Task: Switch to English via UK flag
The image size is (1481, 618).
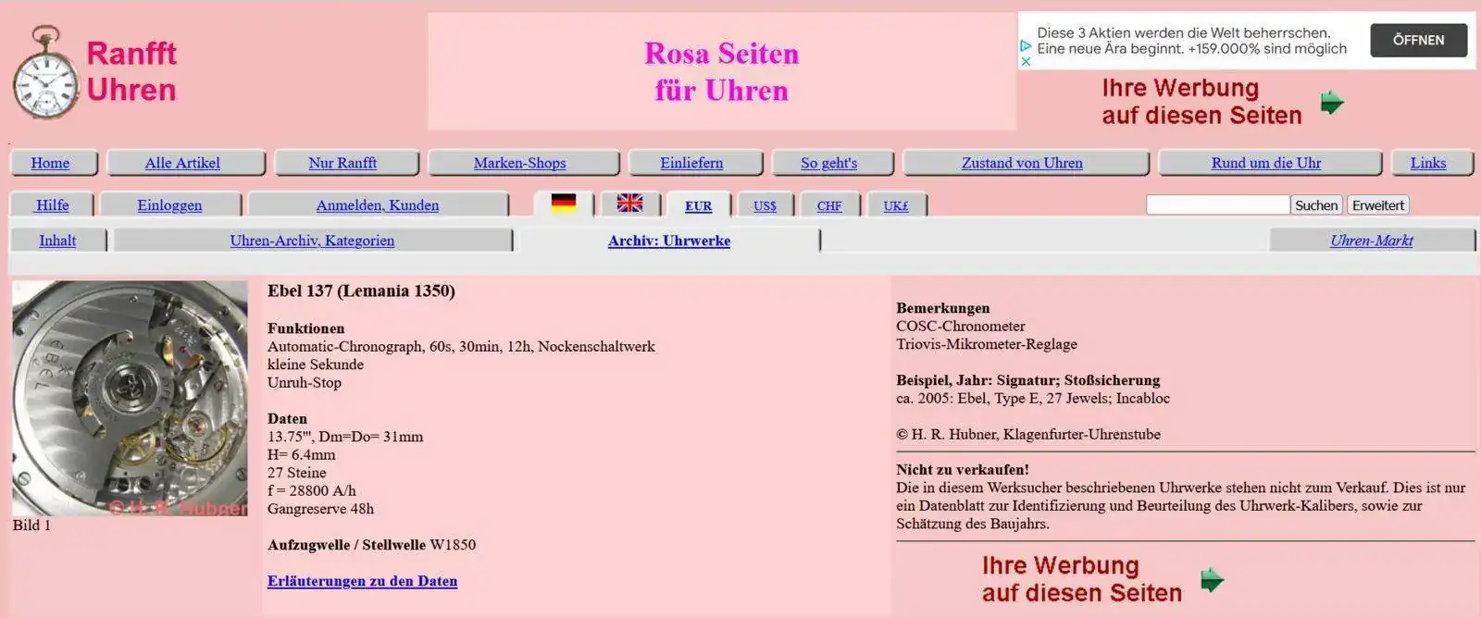Action: (629, 204)
